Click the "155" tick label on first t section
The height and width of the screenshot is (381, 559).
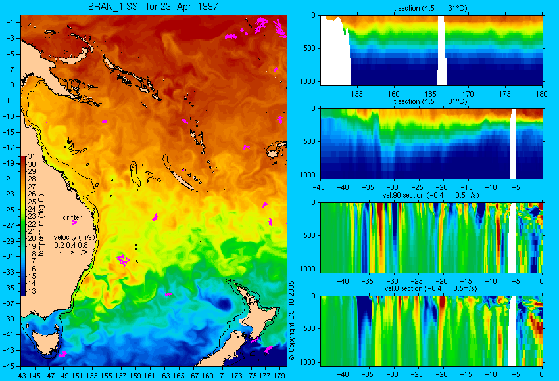[357, 94]
